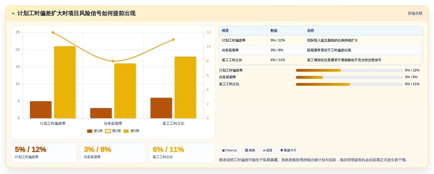
Task: Click the 第3周 bar for 计划工时偏差率
Action: 65,82
